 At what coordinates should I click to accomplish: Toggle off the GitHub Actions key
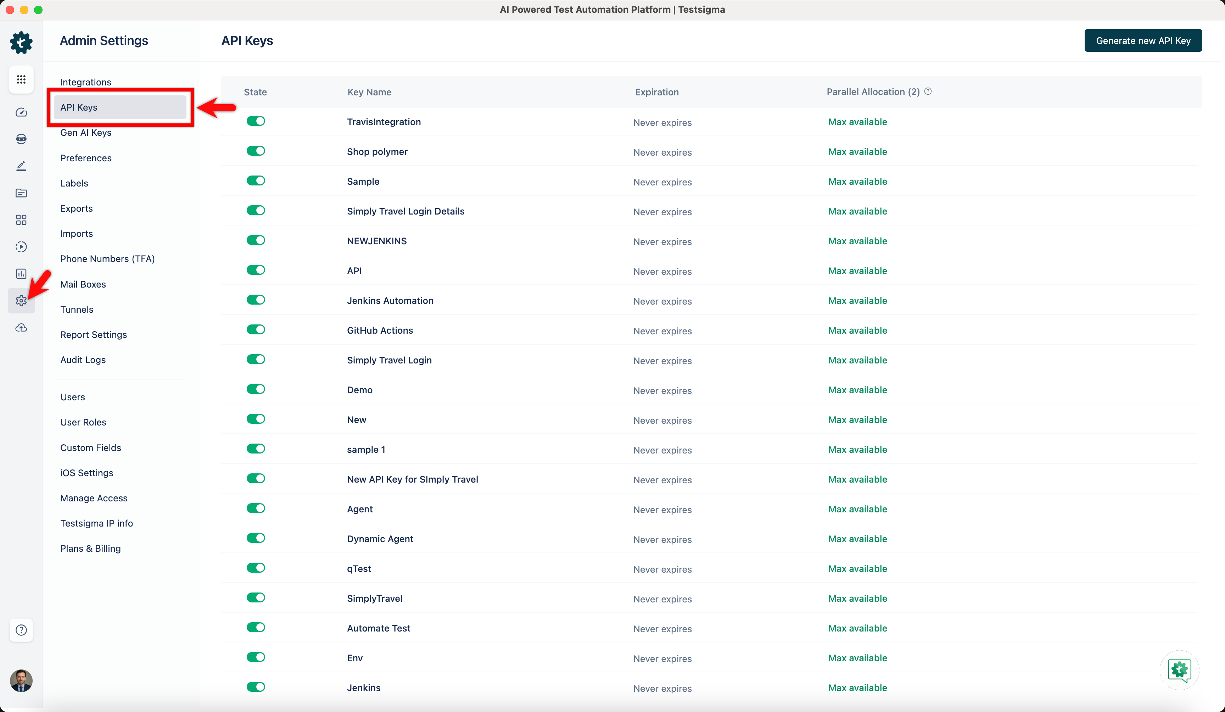pyautogui.click(x=256, y=330)
